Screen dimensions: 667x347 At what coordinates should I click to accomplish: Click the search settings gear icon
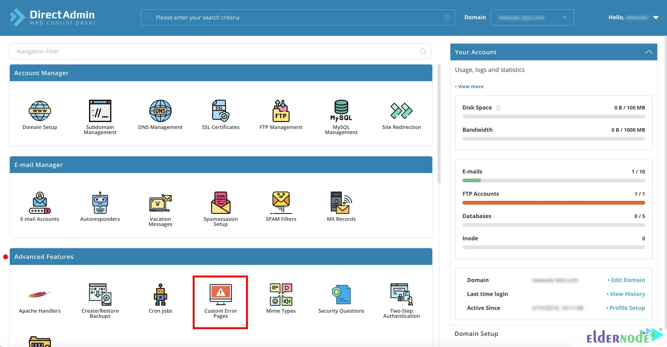[447, 17]
